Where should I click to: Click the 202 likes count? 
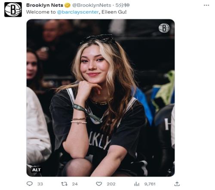111,184
